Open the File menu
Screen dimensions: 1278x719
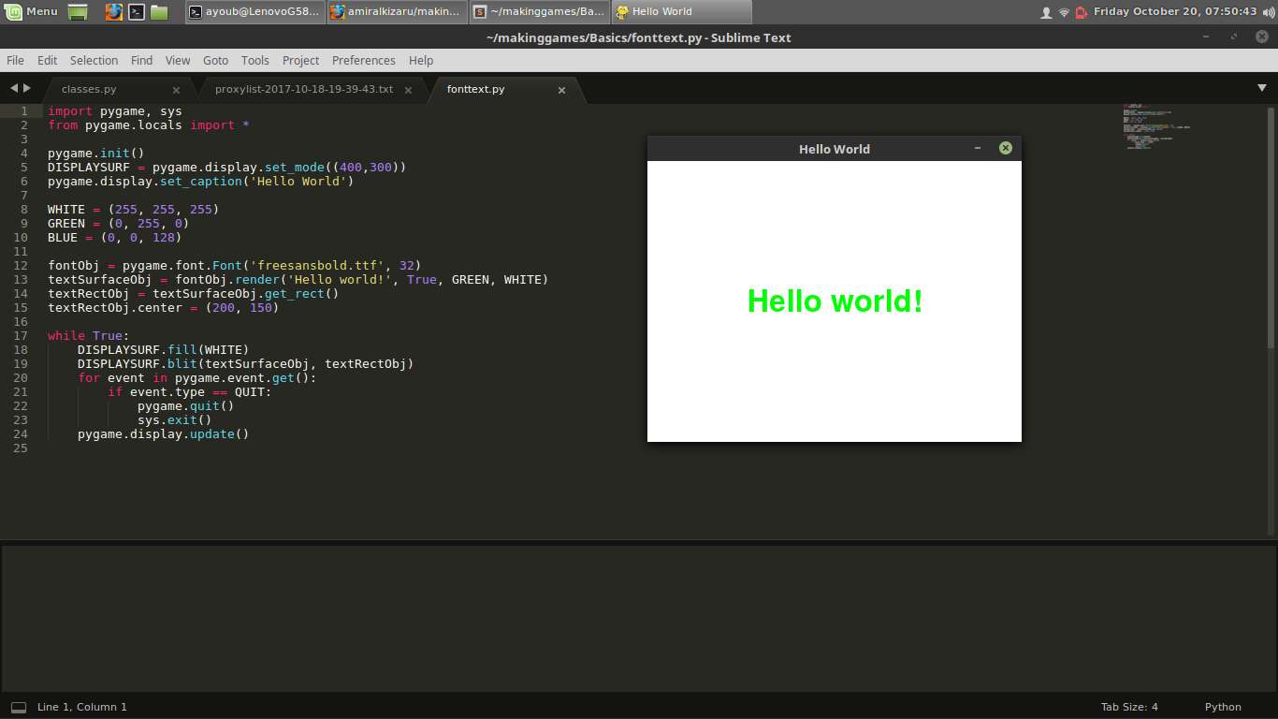pyautogui.click(x=15, y=60)
